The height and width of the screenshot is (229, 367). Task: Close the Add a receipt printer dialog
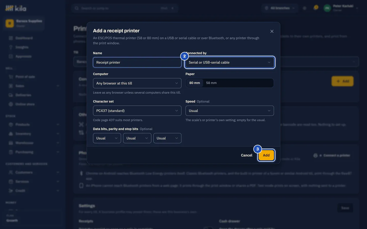coord(272,31)
